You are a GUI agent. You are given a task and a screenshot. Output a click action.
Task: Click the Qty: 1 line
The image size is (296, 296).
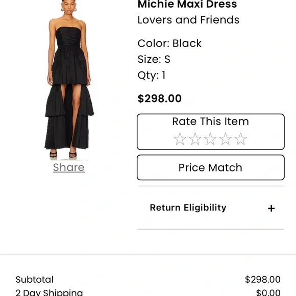click(x=152, y=76)
